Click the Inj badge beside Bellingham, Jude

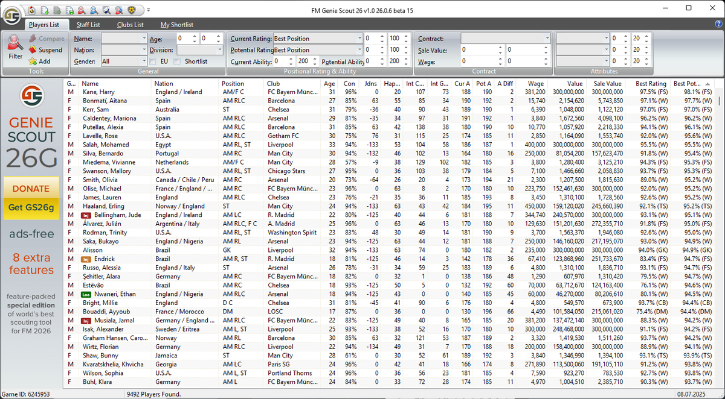point(86,215)
